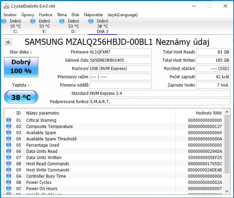Click the status orb for Critical Warning
Image resolution: width=234 pixels, height=198 pixels.
pyautogui.click(x=9, y=120)
